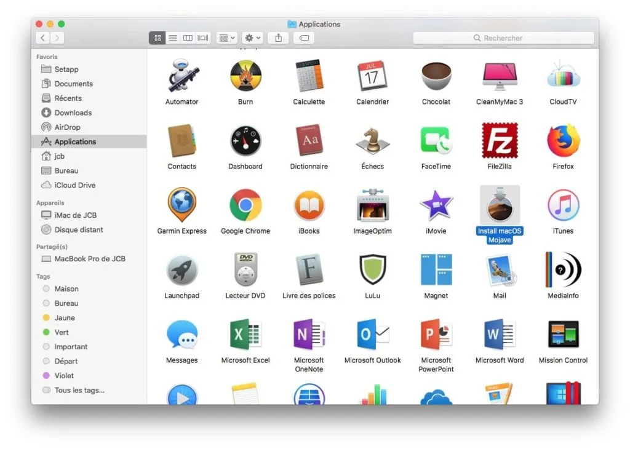The image size is (630, 449).
Task: Click the Install macOS Mojave icon
Action: [x=500, y=205]
